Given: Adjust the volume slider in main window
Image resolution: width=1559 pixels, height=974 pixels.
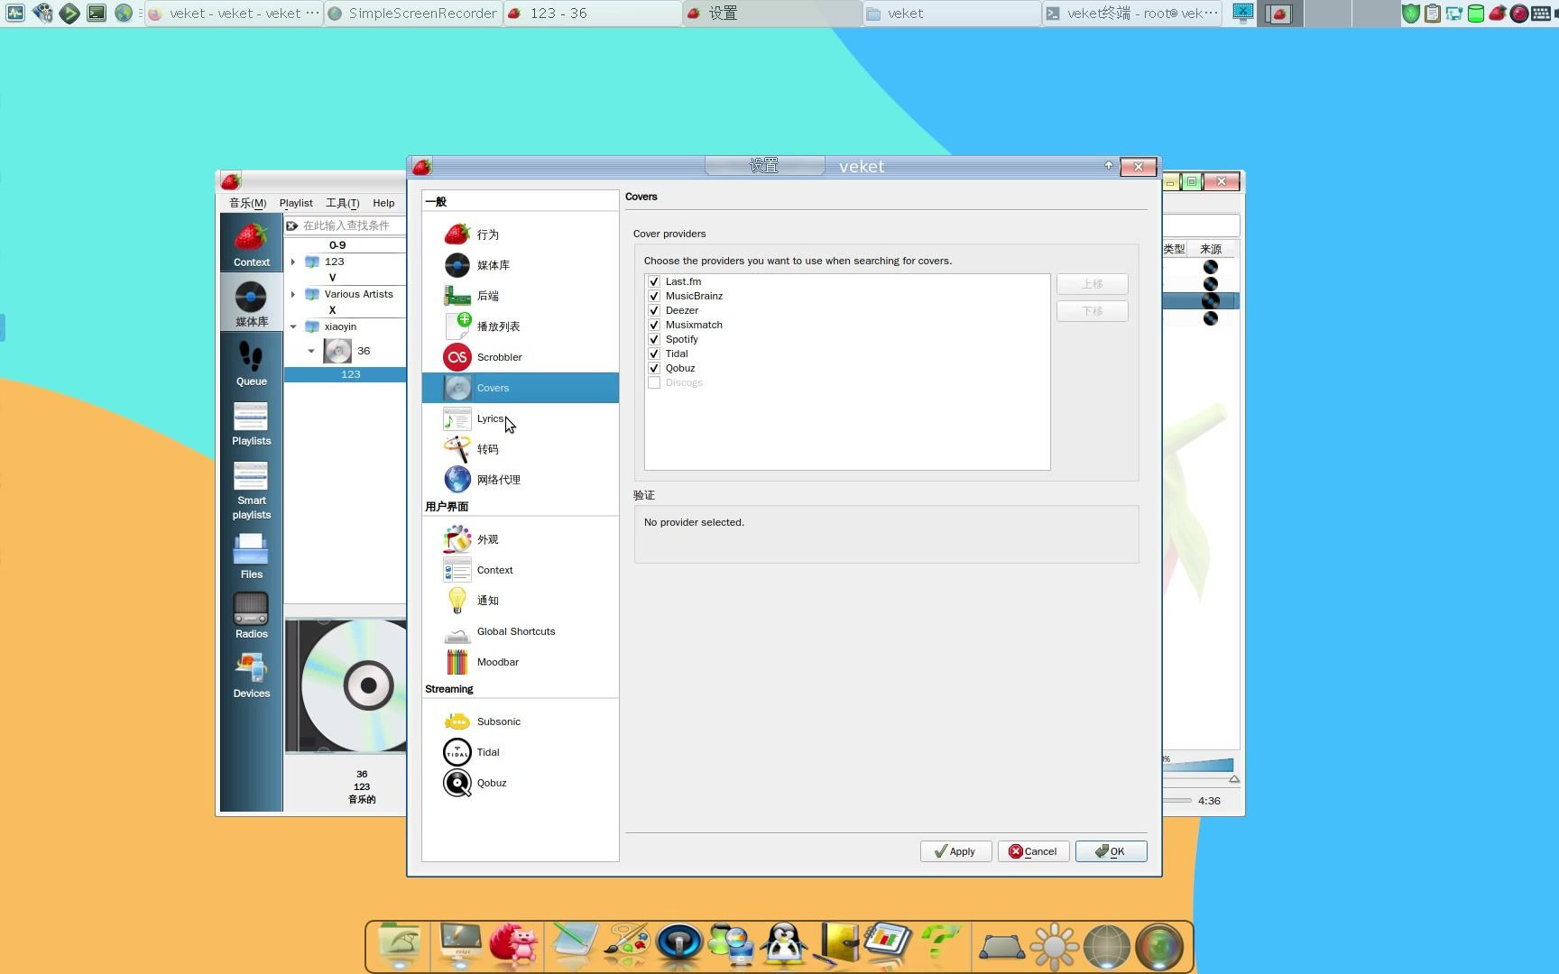Looking at the screenshot, I should tap(1197, 766).
